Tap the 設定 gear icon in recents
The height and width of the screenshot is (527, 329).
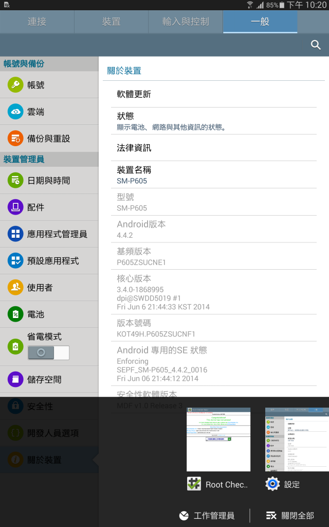272,484
